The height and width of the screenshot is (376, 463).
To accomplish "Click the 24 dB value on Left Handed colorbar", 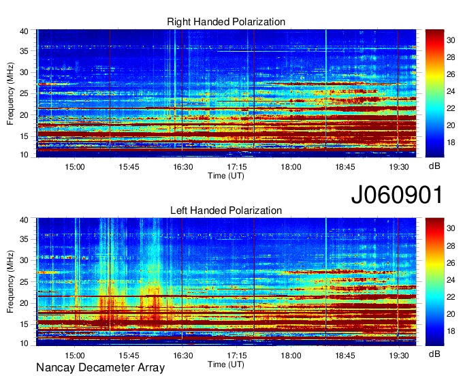I will point(451,280).
